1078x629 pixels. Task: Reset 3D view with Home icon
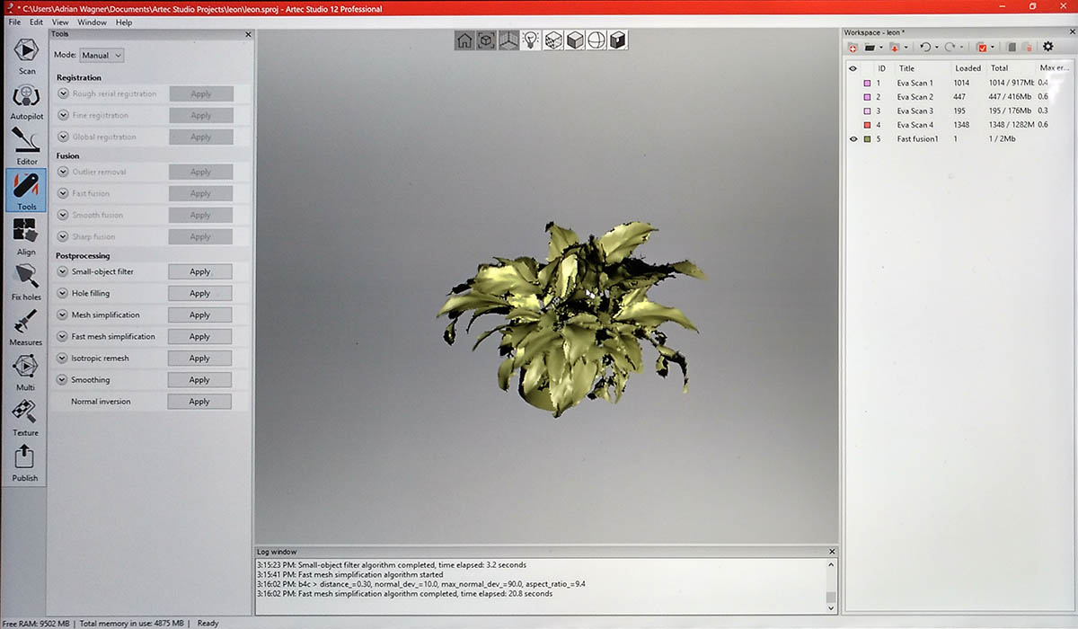464,40
